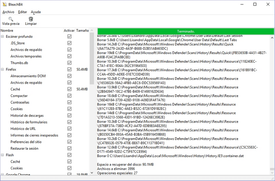Image resolution: width=275 pixels, height=181 pixels.
Task: Click the Caché 50.4MB size value
Action: [x=82, y=89]
